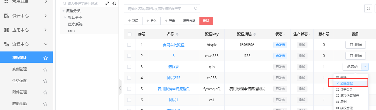Tick checkbox for row 费用报销申请流程Q
376x110 pixels.
[x=129, y=89]
